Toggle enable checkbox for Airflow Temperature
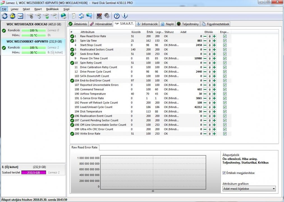 [x=225, y=94]
